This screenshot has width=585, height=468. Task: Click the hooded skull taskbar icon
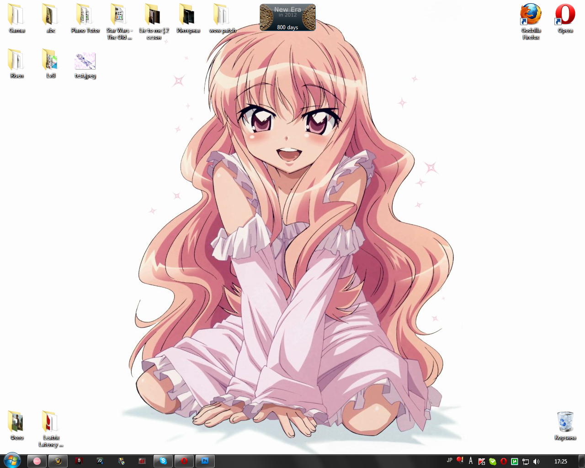(79, 461)
